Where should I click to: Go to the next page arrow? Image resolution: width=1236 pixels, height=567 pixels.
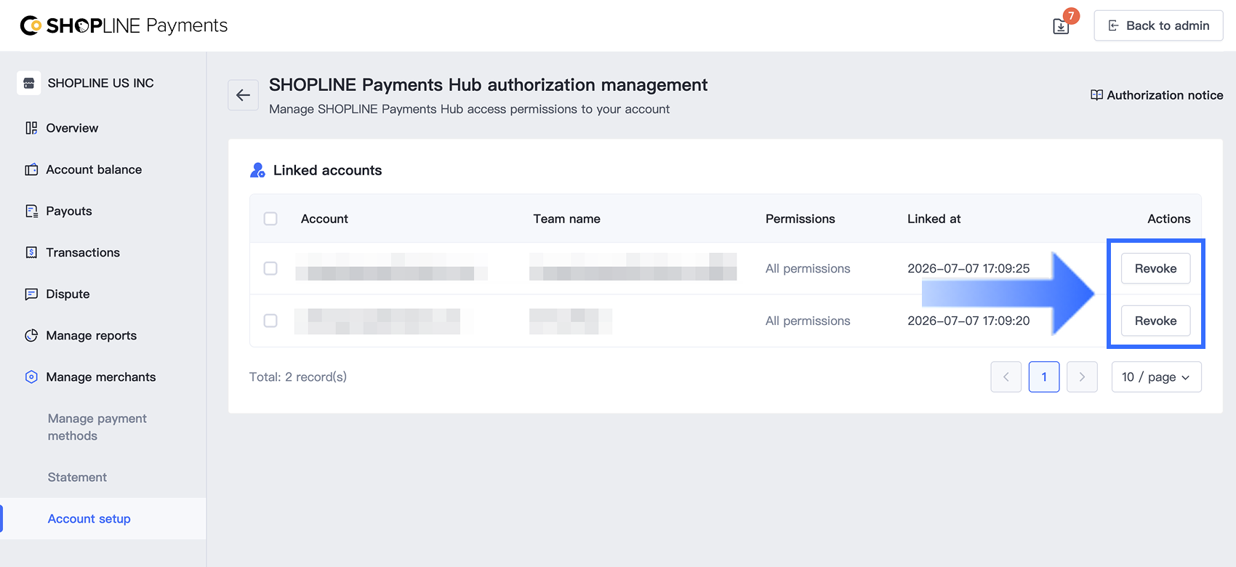pyautogui.click(x=1082, y=377)
